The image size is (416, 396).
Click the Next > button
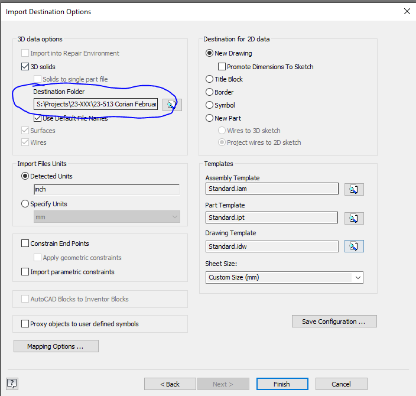[x=223, y=384]
